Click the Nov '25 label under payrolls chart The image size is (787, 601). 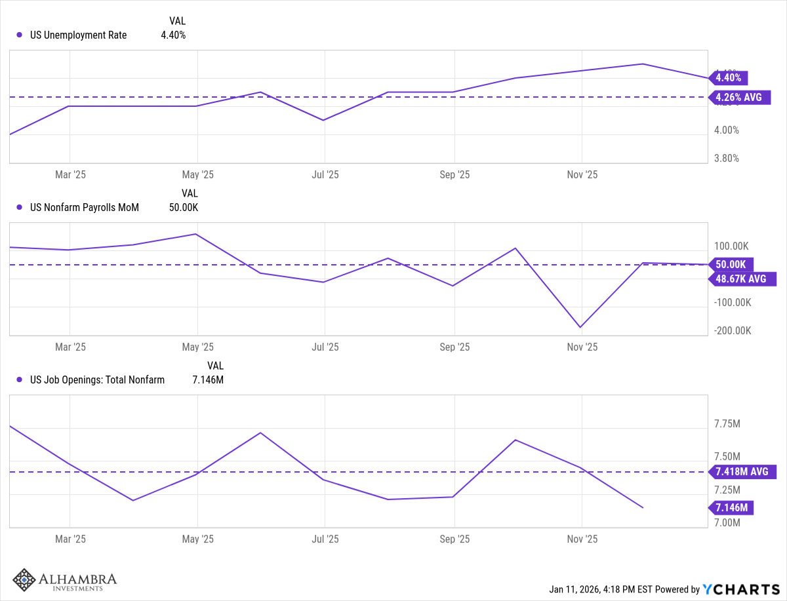click(x=582, y=347)
